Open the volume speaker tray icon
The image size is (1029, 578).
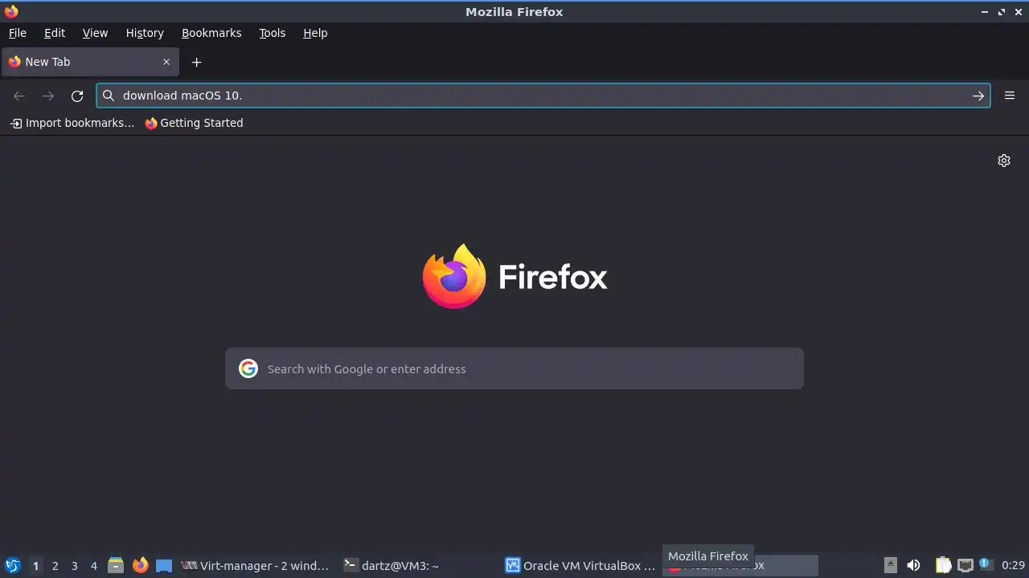coord(913,565)
